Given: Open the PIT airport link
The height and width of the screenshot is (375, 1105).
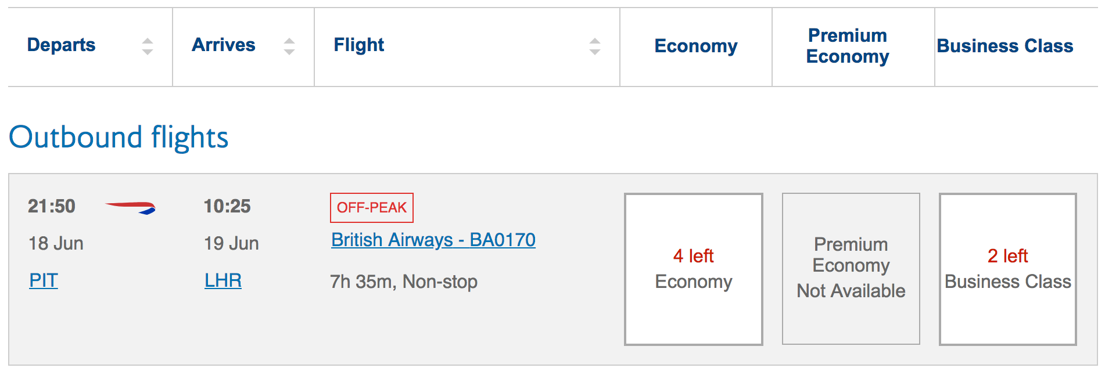Looking at the screenshot, I should 44,281.
